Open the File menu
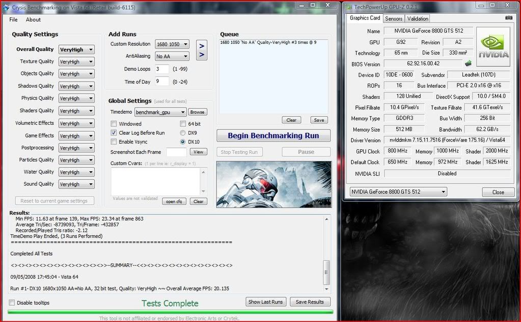 click(13, 20)
